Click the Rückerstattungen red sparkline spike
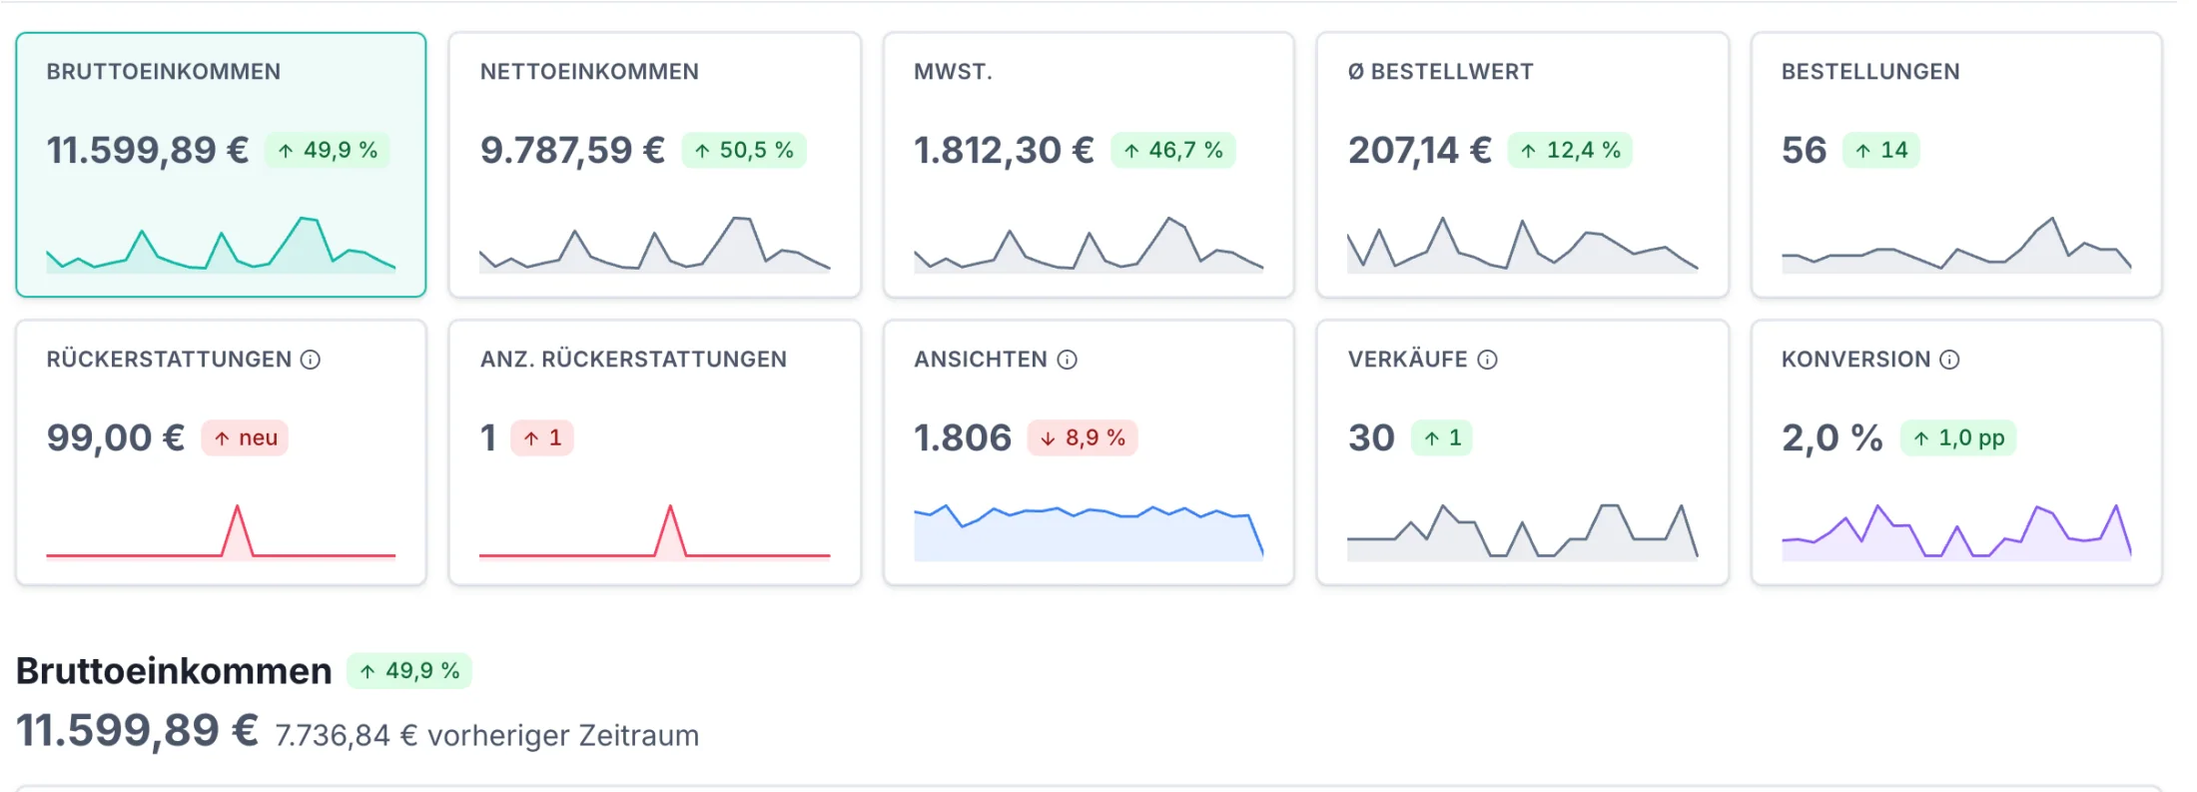 tap(238, 530)
